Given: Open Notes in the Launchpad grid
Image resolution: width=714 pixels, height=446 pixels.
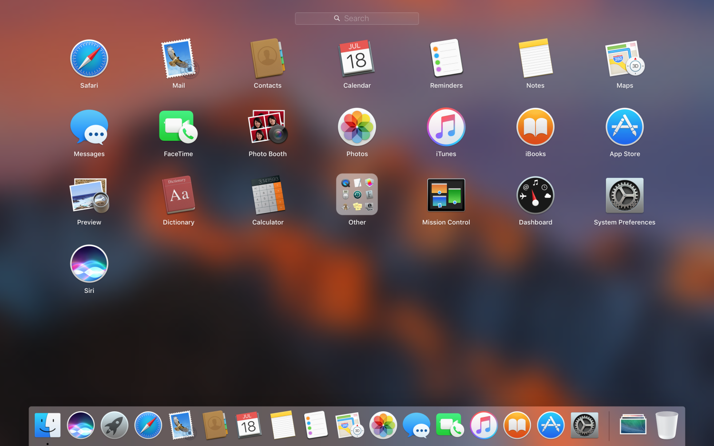Looking at the screenshot, I should pos(535,58).
